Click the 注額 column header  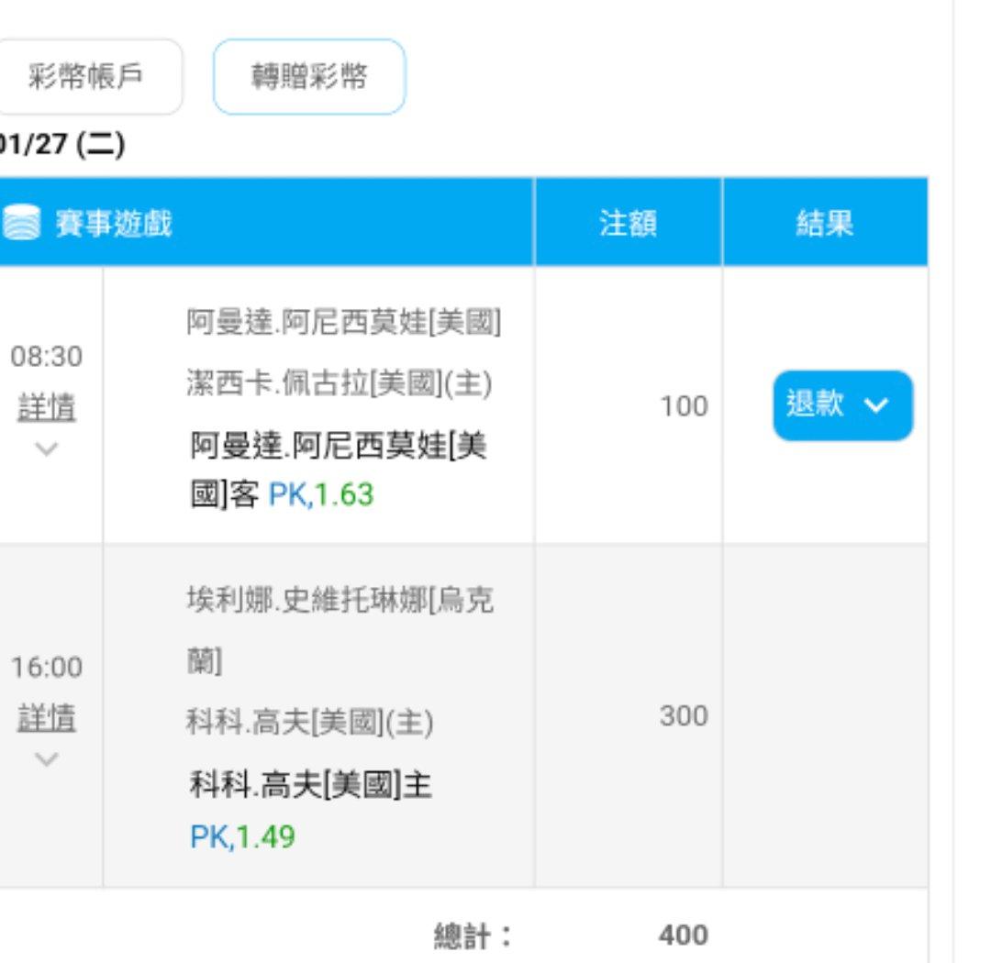pos(628,223)
